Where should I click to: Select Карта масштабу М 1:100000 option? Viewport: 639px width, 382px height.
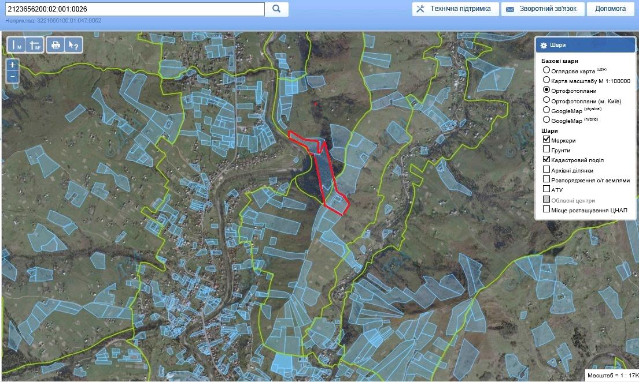546,80
